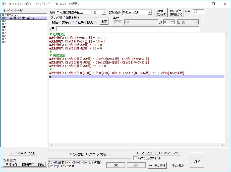Select common event 001:二点間の角度の算出
Screen dimensions: 231x172
pyautogui.click(x=24, y=18)
